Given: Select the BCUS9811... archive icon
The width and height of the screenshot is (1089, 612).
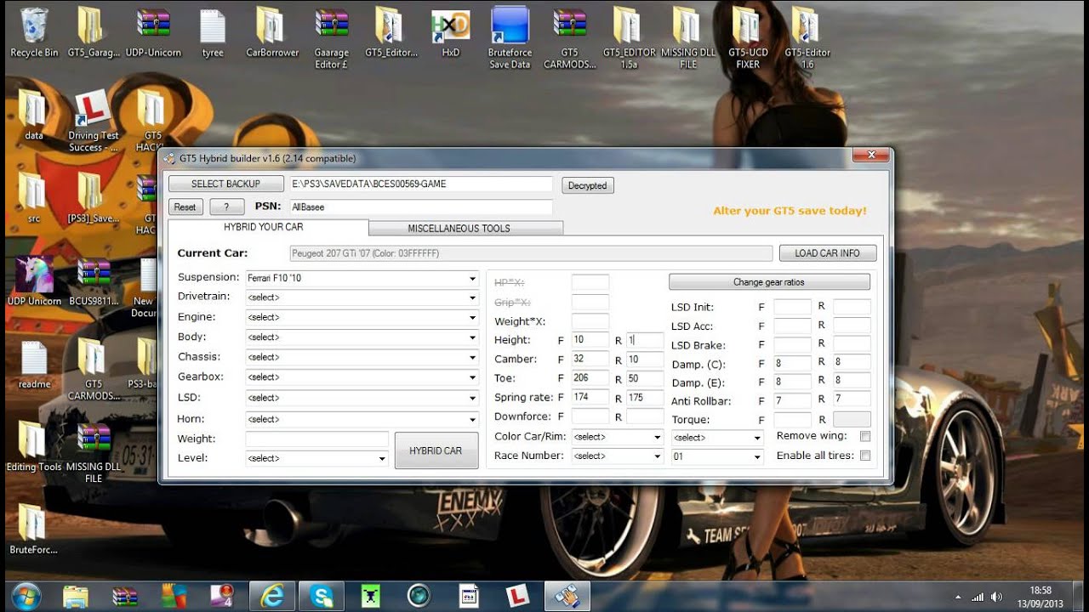Looking at the screenshot, I should [x=93, y=281].
